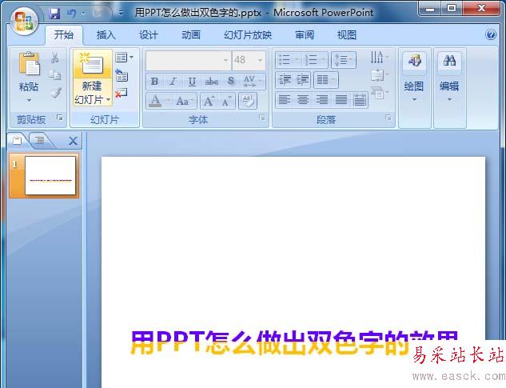Increase the list indent level
Image resolution: width=506 pixels, height=388 pixels.
[302, 80]
